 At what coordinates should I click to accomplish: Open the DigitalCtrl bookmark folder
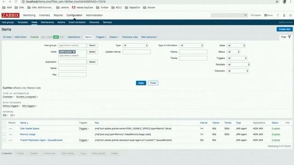(132, 7)
